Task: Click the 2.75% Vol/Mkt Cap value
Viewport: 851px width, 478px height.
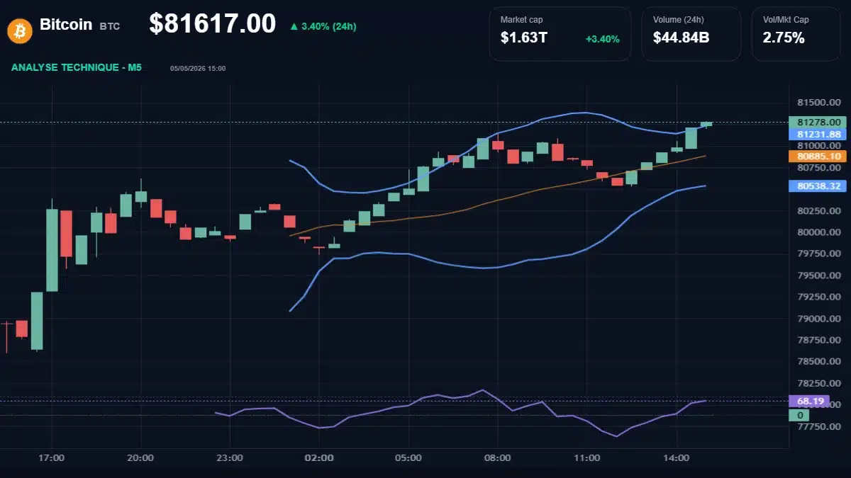Action: pyautogui.click(x=784, y=38)
